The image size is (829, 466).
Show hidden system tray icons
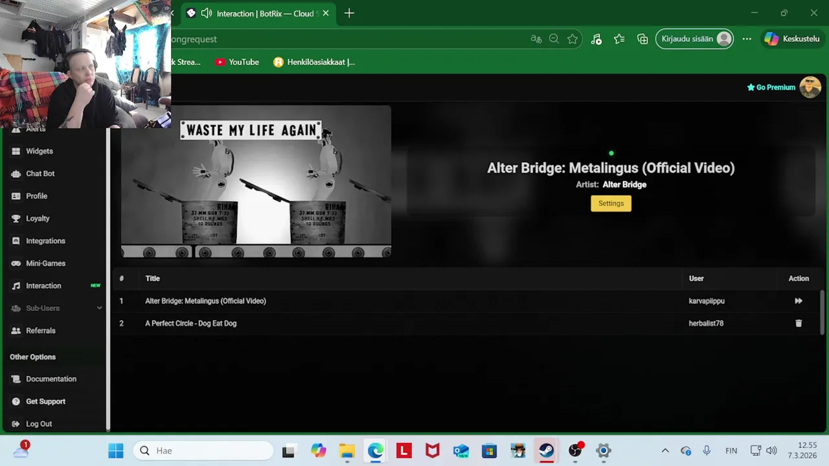(x=664, y=450)
